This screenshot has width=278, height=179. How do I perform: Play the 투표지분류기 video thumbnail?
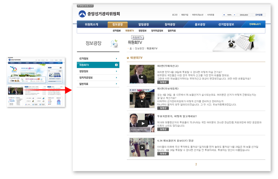click(x=142, y=123)
